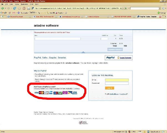The image size is (167, 133).
Task: Click the ladybug icon in status bar
Action: pyautogui.click(x=129, y=132)
